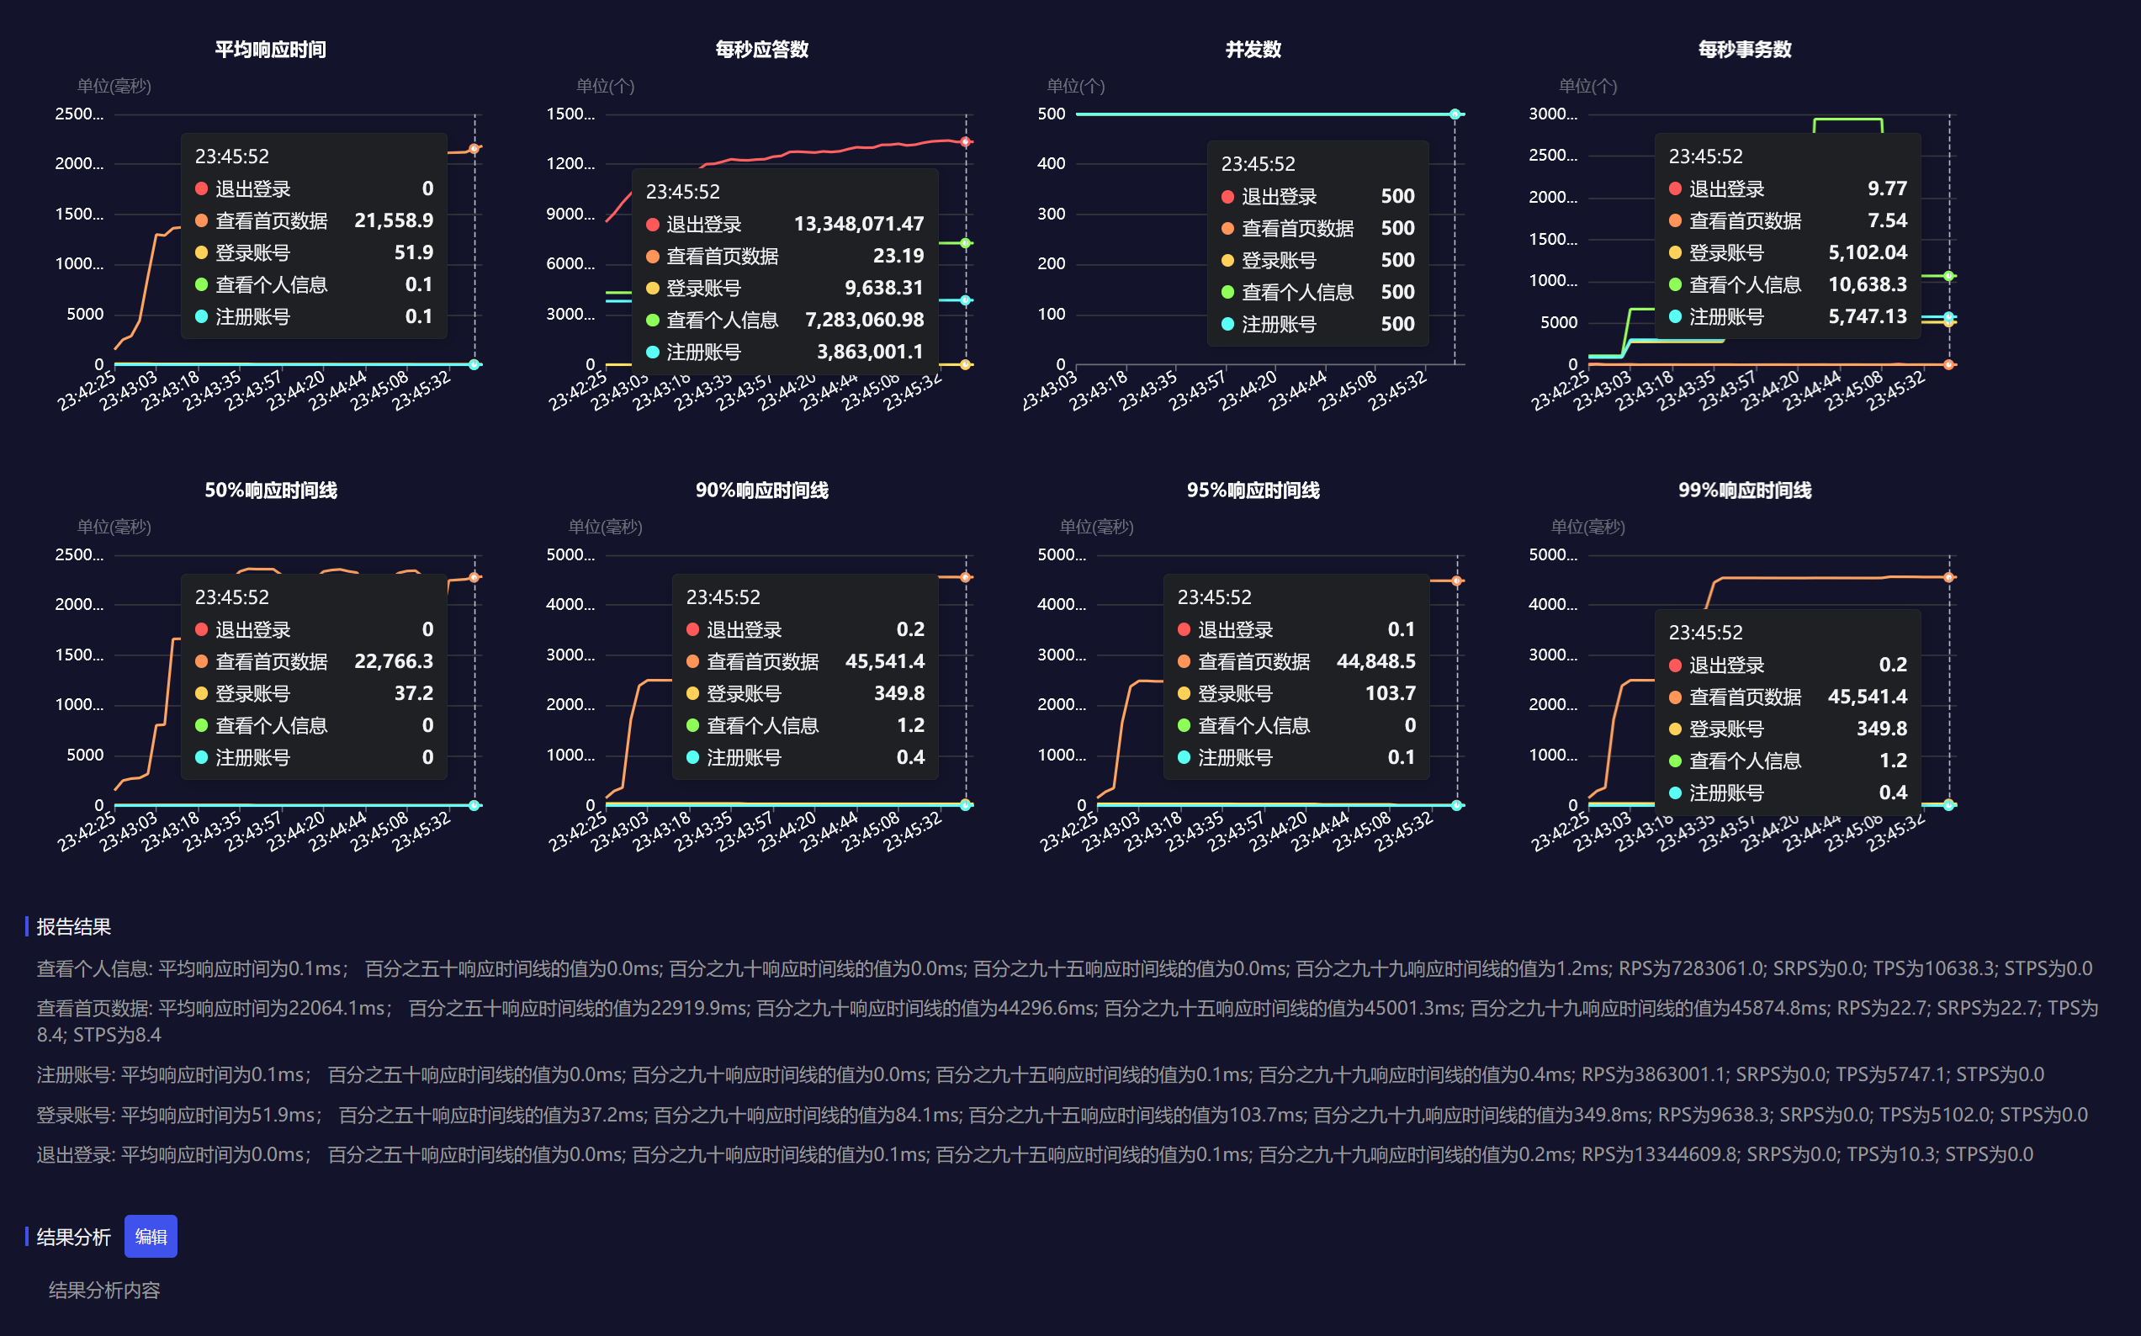Click orange 查看首页数据 dot in 并发数 tooltip
The height and width of the screenshot is (1336, 2141).
1227,229
